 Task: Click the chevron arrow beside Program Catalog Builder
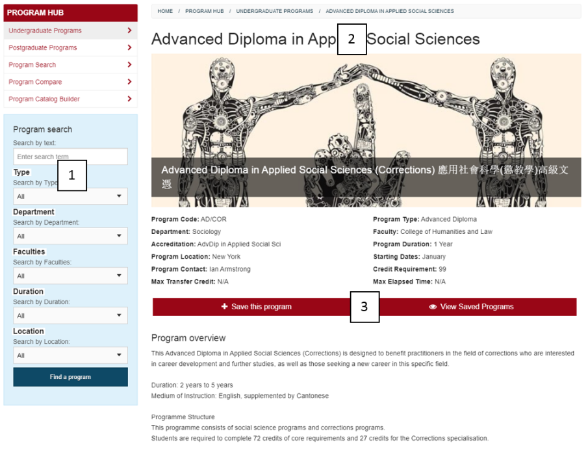pyautogui.click(x=130, y=99)
